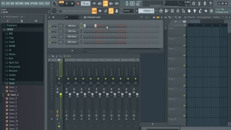Open help with the question mark icon
The height and width of the screenshot is (130, 231).
click(x=210, y=3)
